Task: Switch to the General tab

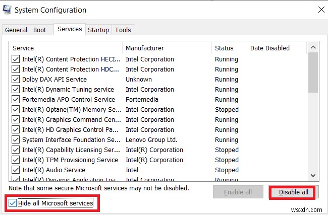Action: click(16, 30)
